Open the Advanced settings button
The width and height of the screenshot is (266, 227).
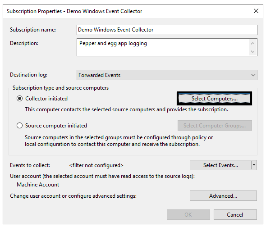point(223,196)
